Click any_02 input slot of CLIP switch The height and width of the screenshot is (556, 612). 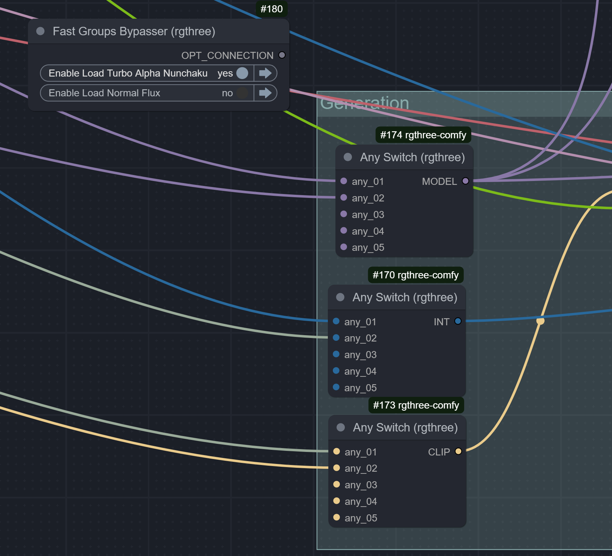pos(337,468)
